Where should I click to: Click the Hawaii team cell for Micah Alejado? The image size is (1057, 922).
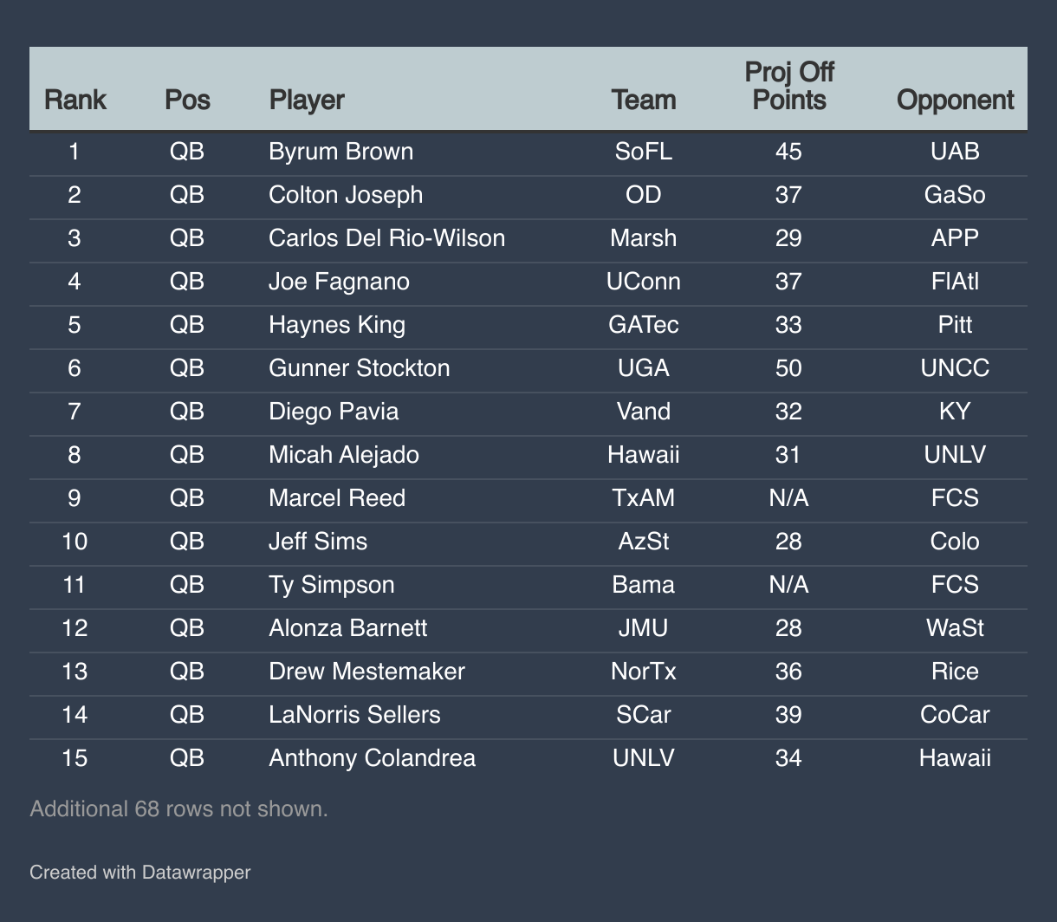(644, 455)
